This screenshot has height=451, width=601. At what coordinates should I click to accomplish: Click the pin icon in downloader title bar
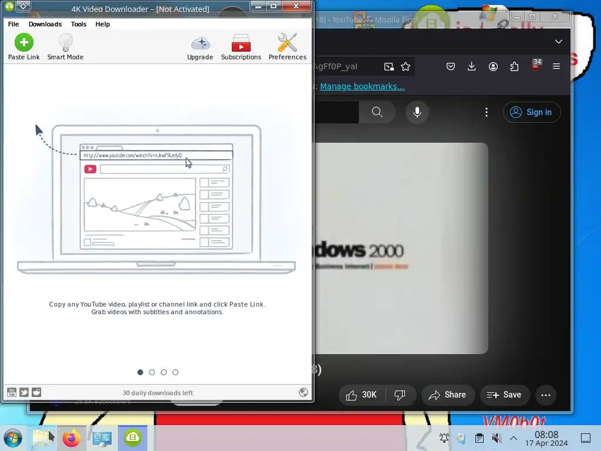tap(23, 6)
